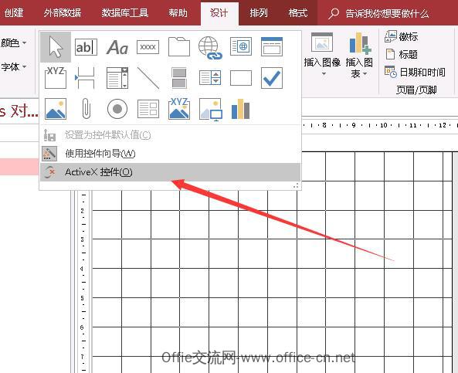Toggle 使用控件向导 option
Image resolution: width=458 pixels, height=373 pixels.
pos(170,154)
